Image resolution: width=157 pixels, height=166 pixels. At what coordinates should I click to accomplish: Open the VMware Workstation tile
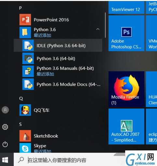coord(151,33)
